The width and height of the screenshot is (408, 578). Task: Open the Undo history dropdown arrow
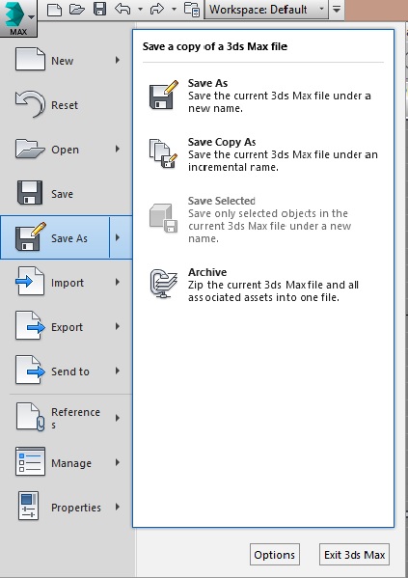[140, 9]
